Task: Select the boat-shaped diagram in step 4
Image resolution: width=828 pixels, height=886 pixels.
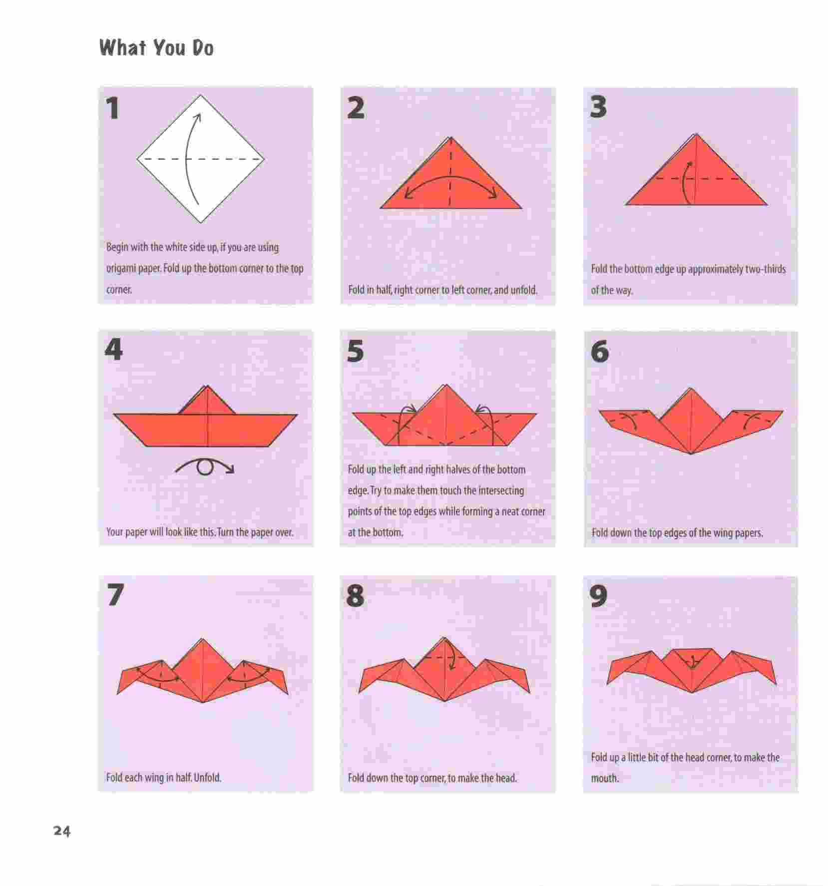Action: click(205, 416)
